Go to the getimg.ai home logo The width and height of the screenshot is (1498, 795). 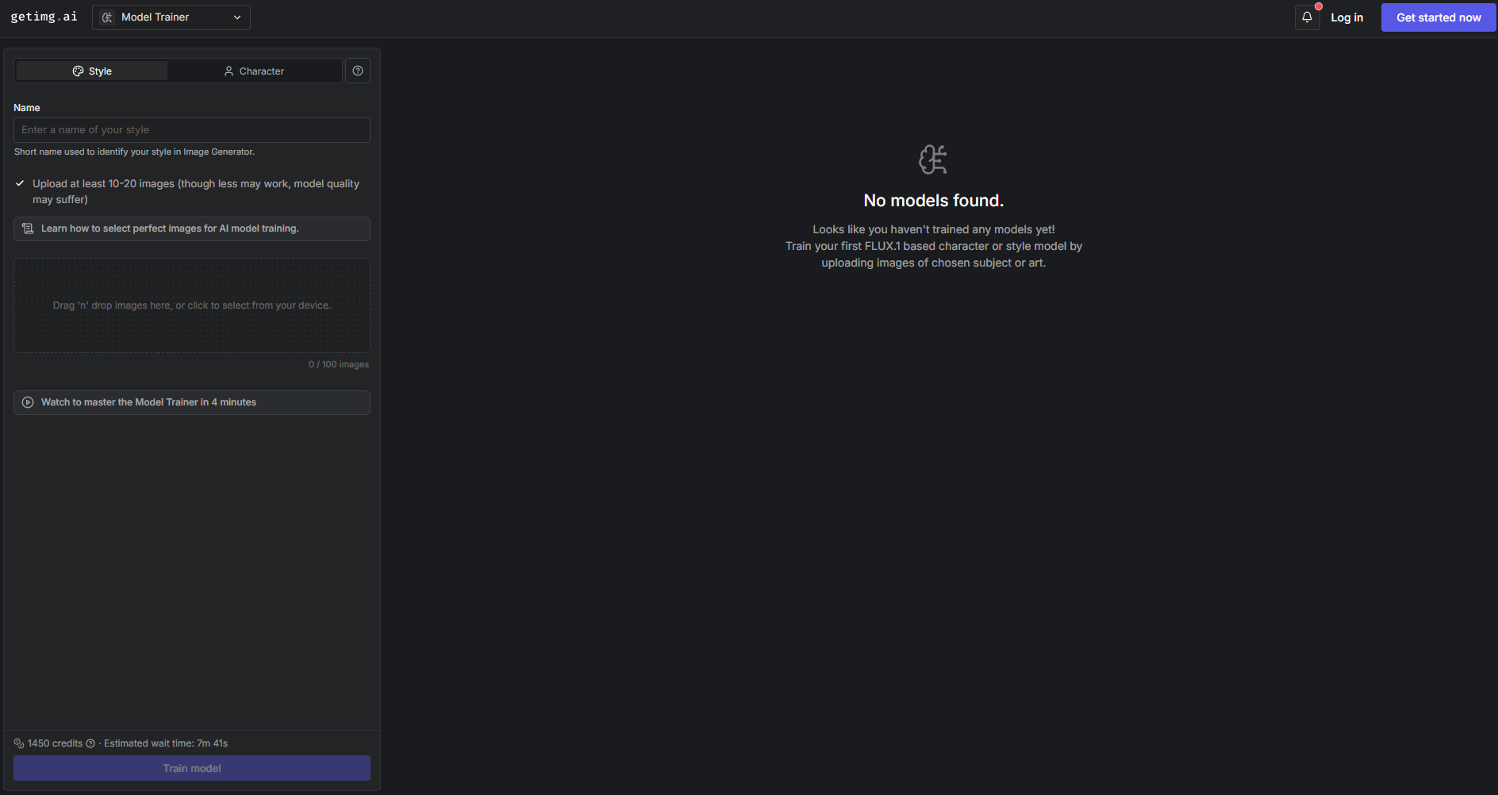pyautogui.click(x=44, y=17)
